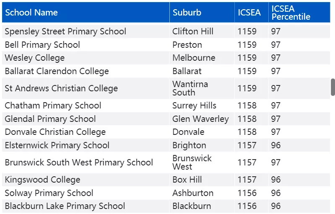Click the Wesley College name cell
Image resolution: width=335 pixels, height=214 pixels.
click(86, 58)
